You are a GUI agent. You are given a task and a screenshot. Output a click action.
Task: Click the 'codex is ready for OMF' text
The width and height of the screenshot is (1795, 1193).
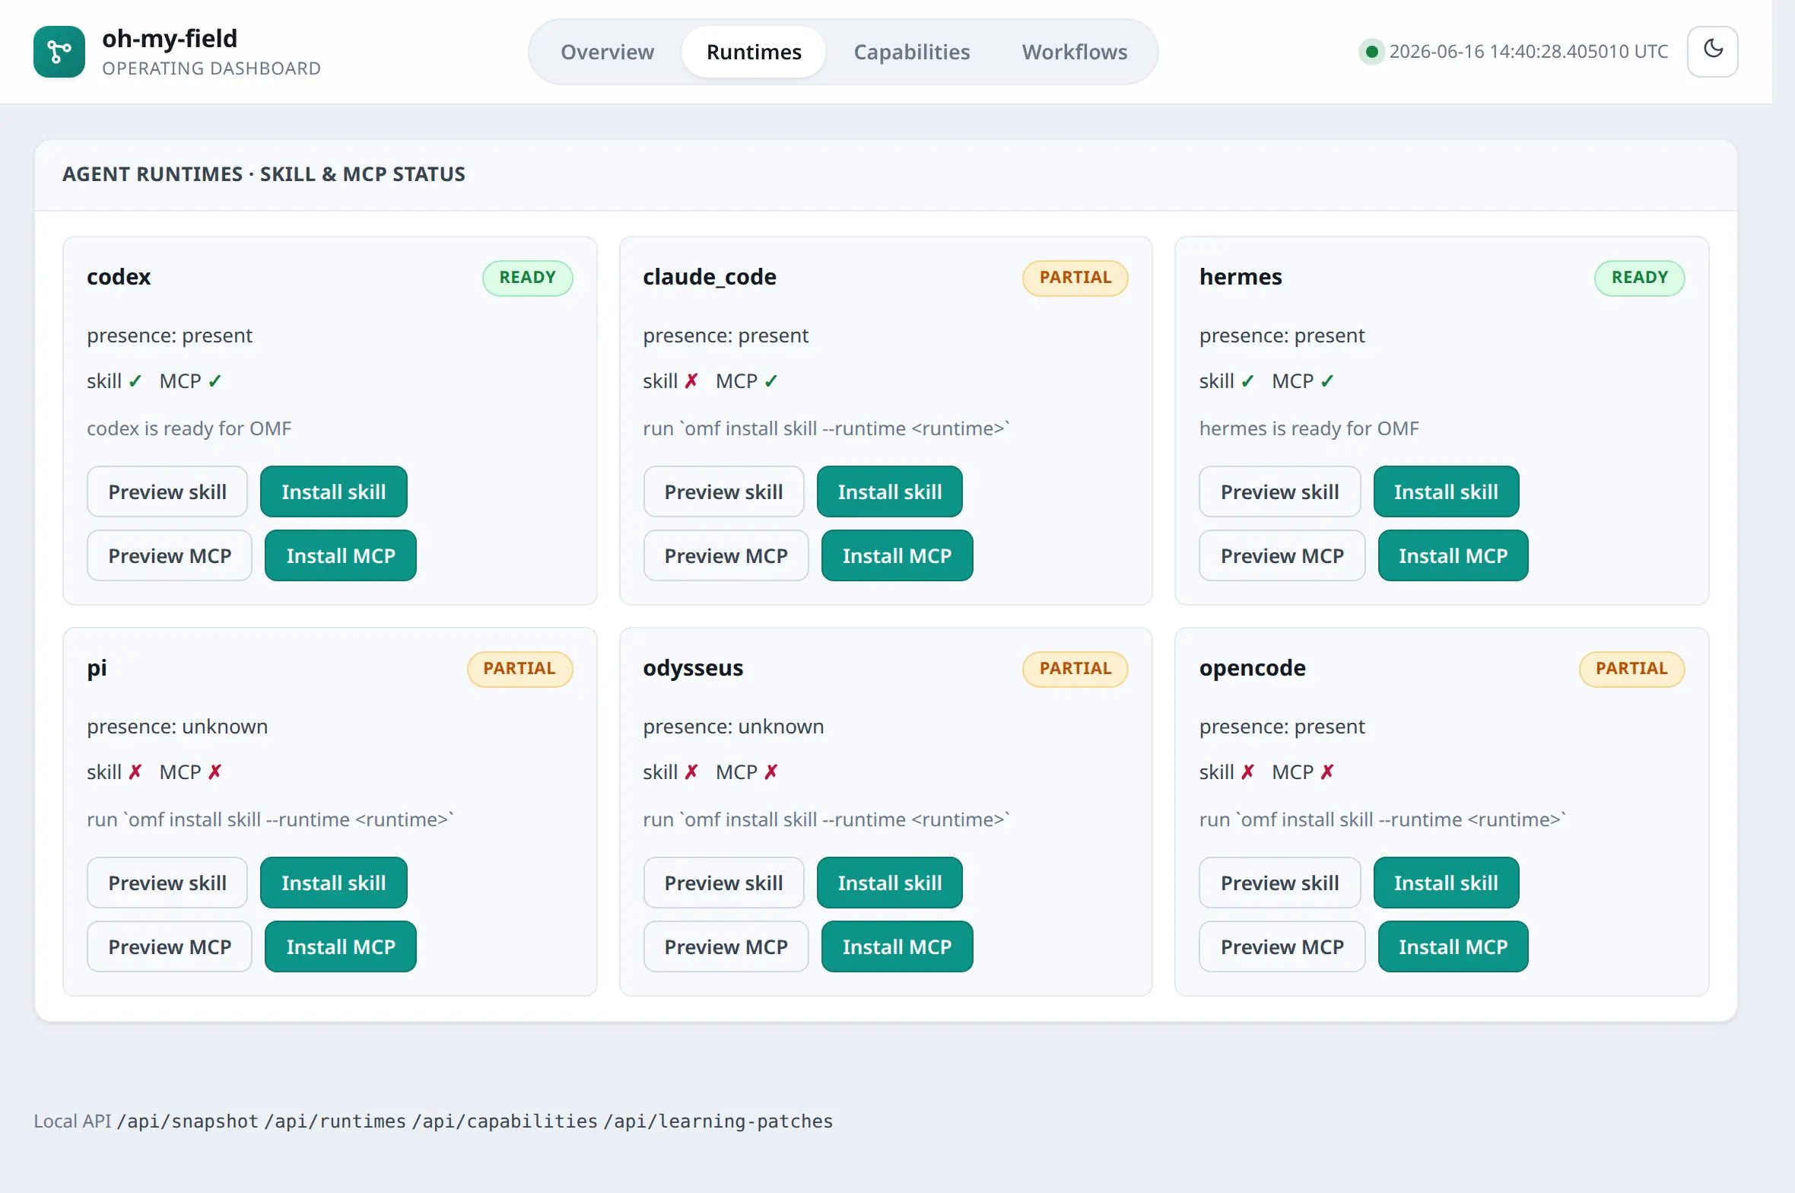pyautogui.click(x=189, y=428)
